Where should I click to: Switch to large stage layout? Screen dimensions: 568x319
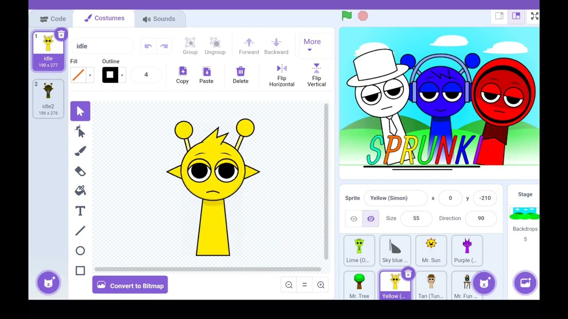pos(516,16)
